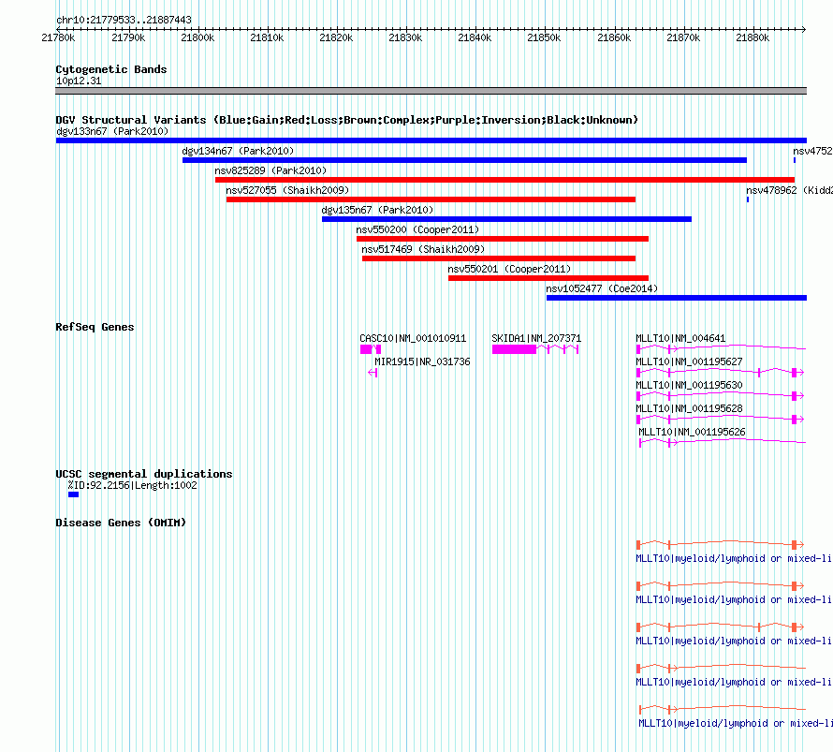Click the small nsv478962 variant marker
Screen dimensions: 833x752
pos(748,199)
